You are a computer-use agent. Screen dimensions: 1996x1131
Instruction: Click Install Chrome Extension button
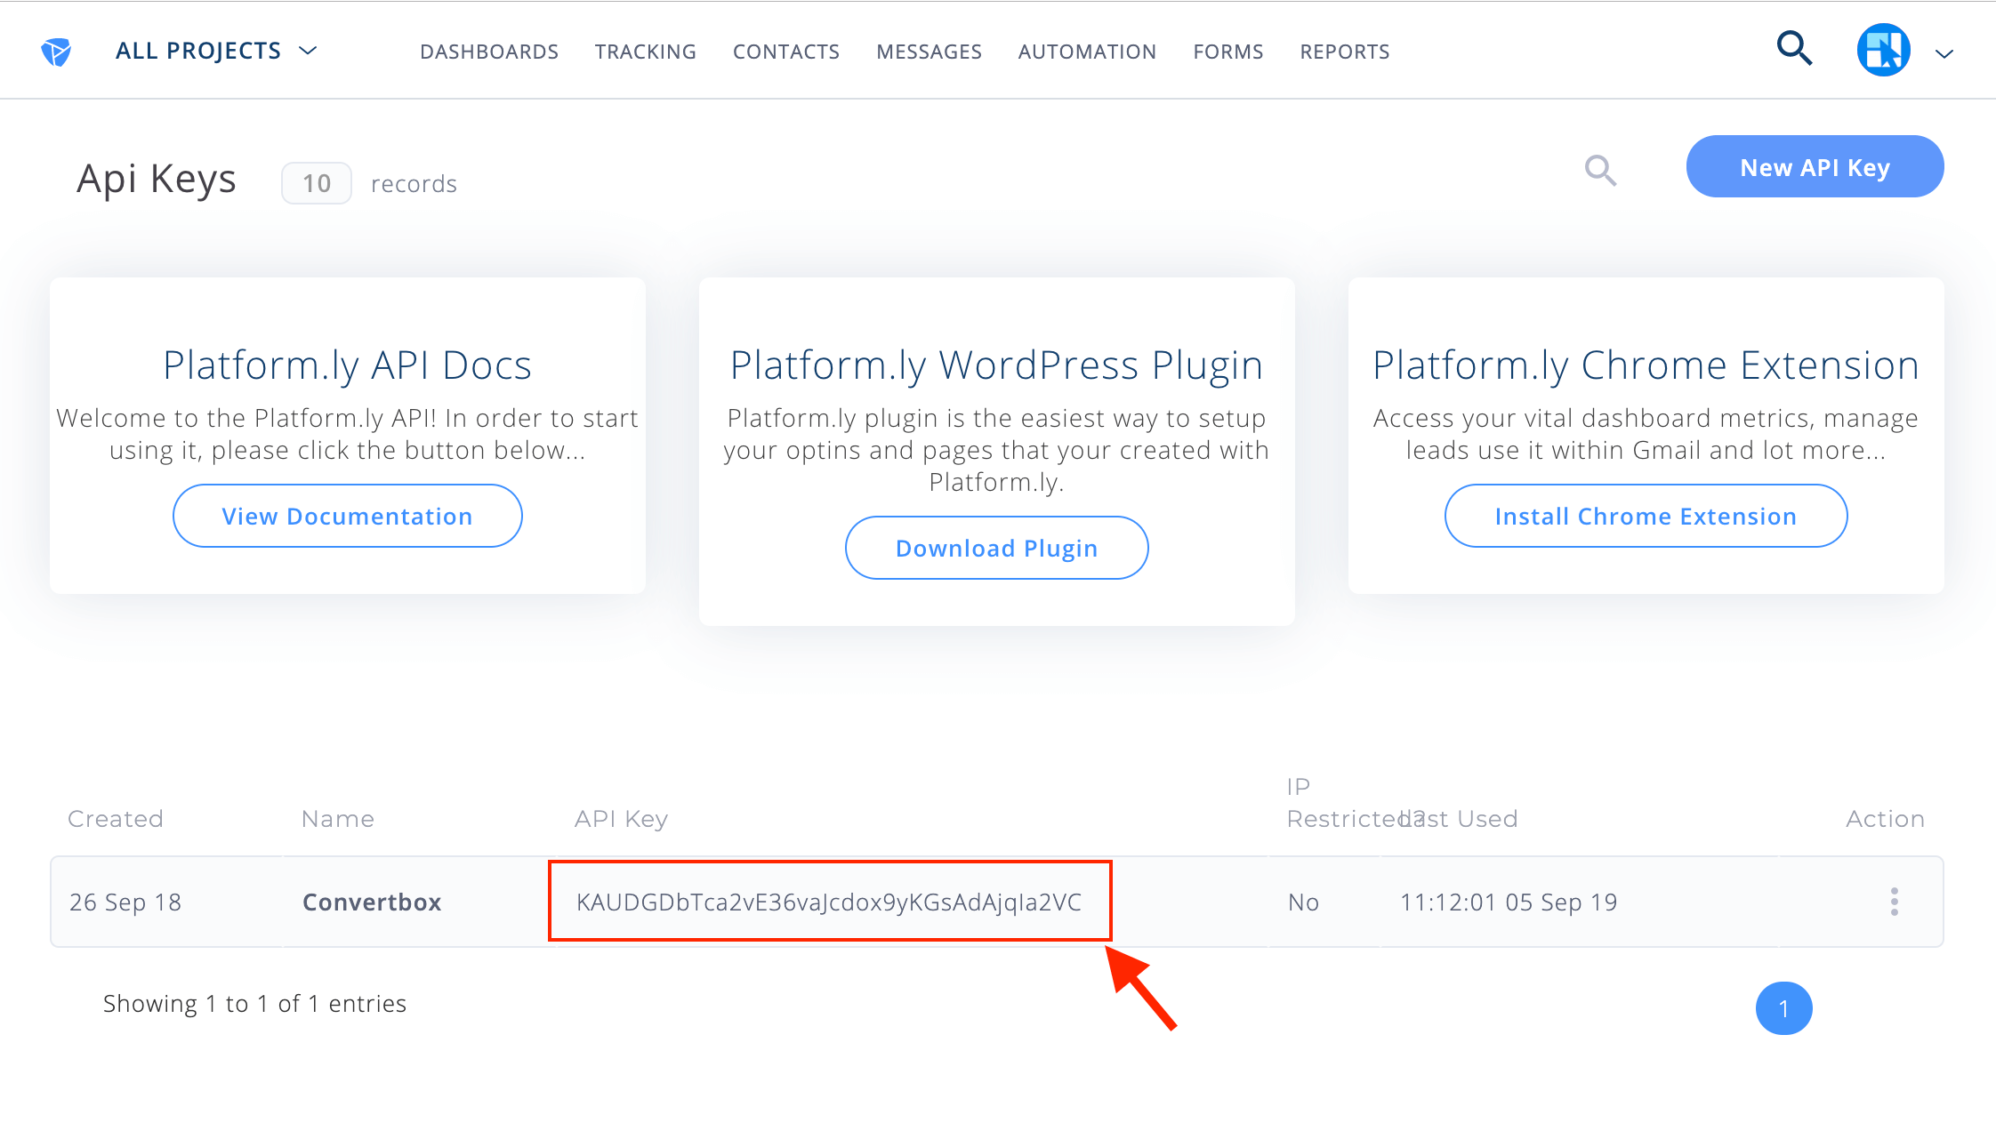tap(1646, 516)
